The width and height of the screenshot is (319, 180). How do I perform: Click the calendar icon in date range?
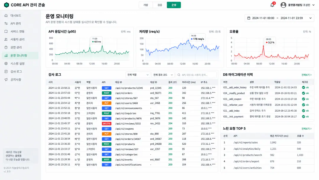click(x=249, y=18)
